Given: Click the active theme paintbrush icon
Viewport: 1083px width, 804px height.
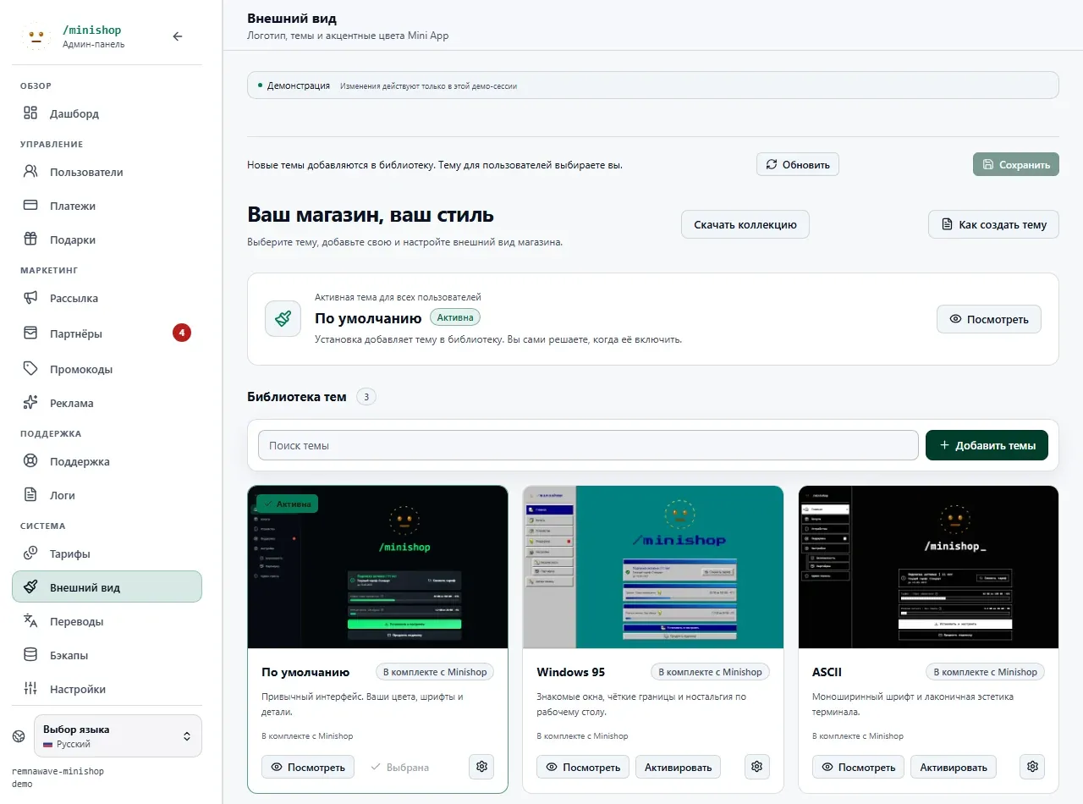Looking at the screenshot, I should (283, 319).
